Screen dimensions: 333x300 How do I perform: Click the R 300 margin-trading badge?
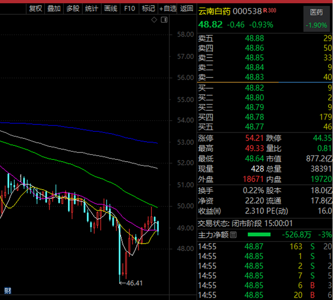(270, 10)
